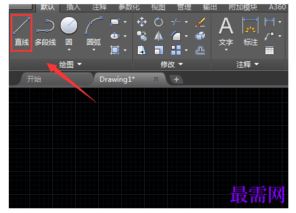This screenshot has width=296, height=213.
Task: Select the Copy objects icon
Action: click(142, 36)
